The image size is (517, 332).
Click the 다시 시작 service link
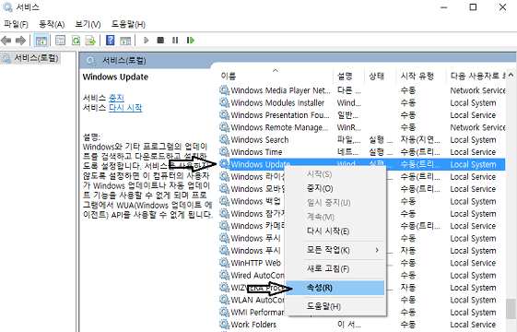tap(125, 108)
